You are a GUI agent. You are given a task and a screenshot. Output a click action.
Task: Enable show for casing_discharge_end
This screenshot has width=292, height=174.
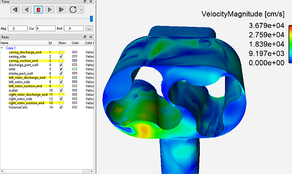pyautogui.click(x=61, y=52)
